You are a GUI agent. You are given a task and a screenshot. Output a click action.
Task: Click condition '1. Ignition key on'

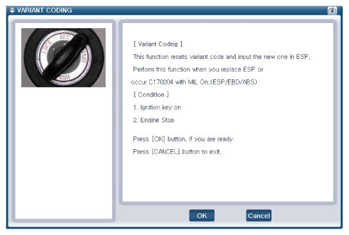click(157, 108)
